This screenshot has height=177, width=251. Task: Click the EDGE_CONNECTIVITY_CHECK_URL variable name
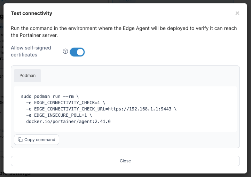pos(70,109)
